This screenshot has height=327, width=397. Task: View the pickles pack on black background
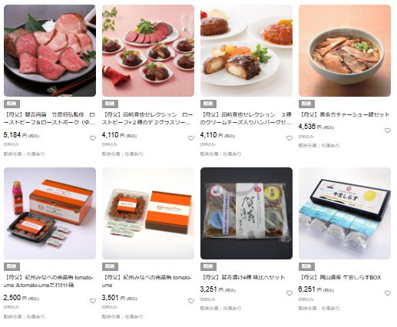click(246, 213)
